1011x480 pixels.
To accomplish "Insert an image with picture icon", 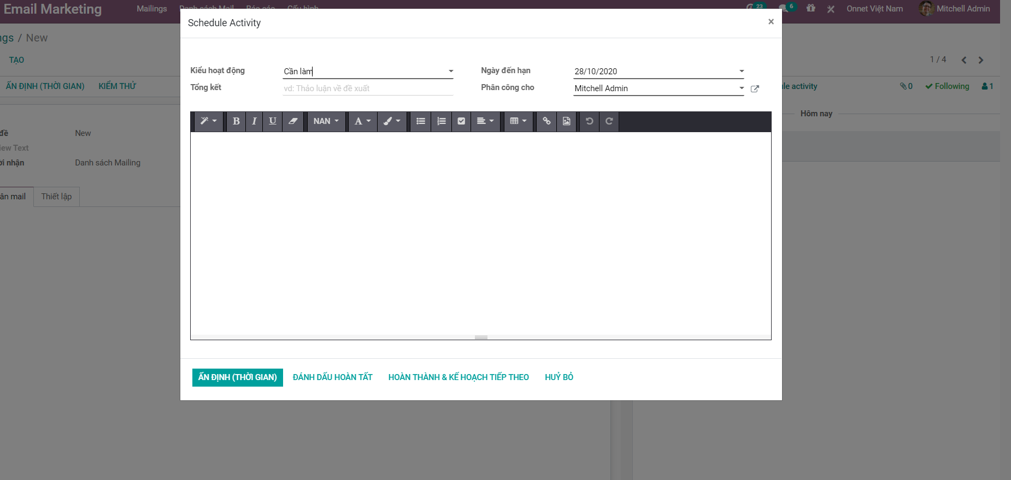I will 567,121.
